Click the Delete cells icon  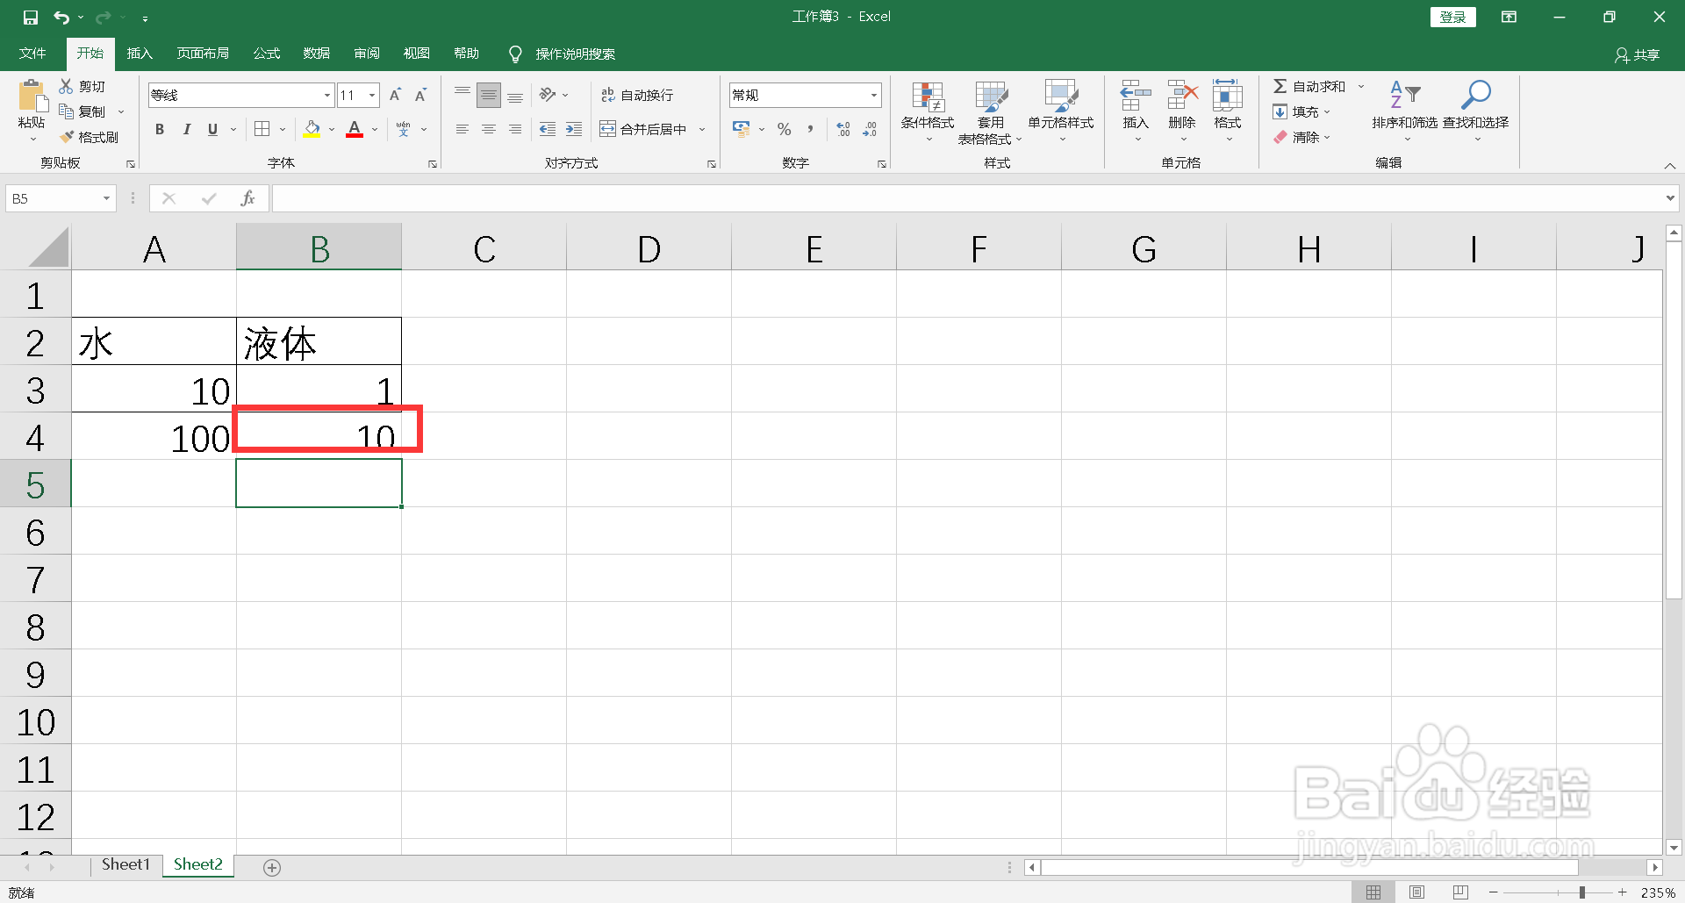tap(1182, 95)
